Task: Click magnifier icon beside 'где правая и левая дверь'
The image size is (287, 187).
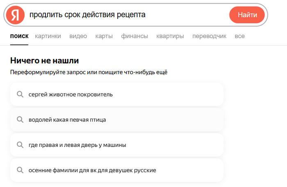Action: [x=20, y=145]
